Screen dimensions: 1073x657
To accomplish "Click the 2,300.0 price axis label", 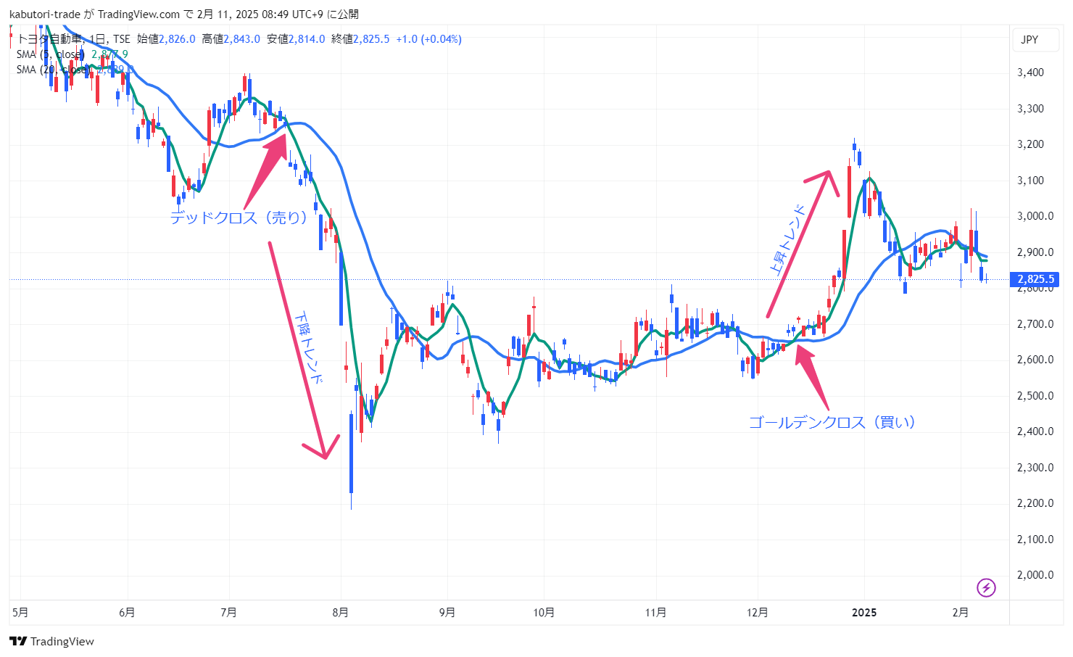I will (x=1035, y=468).
